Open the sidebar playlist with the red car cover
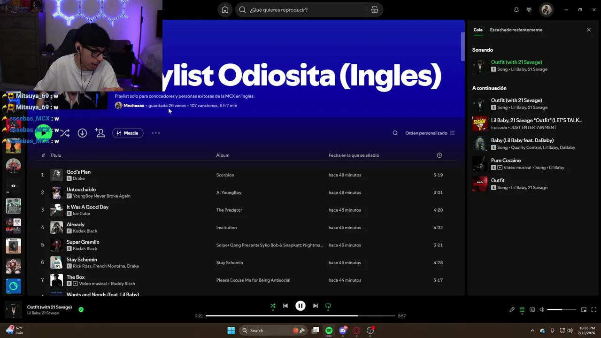Screen dimensions: 601x338 [13, 166]
